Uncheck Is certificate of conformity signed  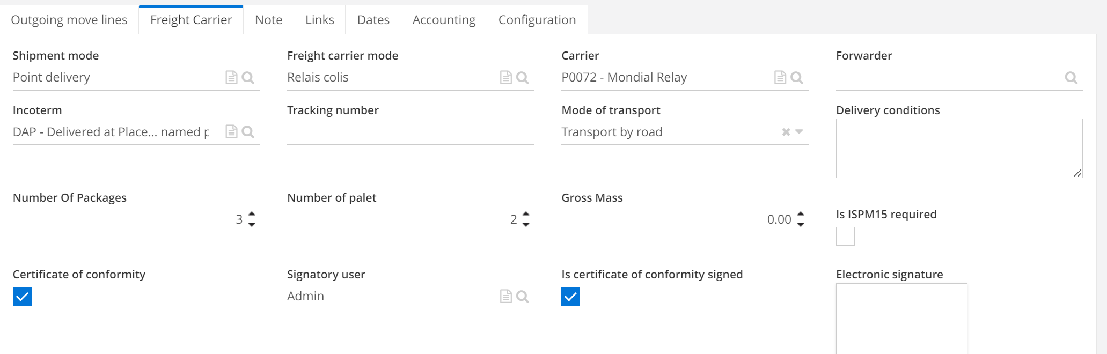(570, 296)
